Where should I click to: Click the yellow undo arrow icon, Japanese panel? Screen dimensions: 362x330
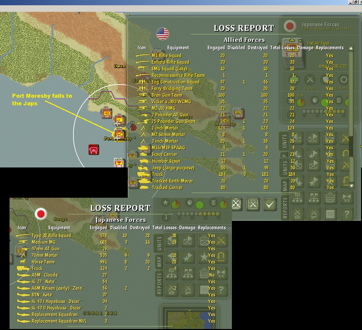[x=221, y=257]
